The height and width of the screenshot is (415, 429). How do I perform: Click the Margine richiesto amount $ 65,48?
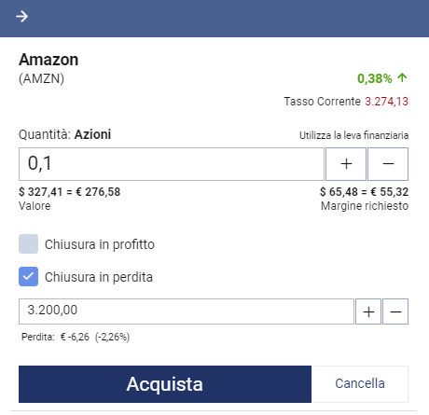339,192
